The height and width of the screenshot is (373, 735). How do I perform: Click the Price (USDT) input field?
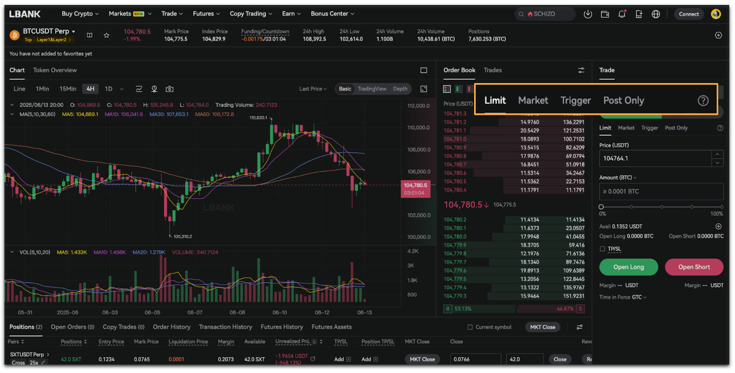click(655, 158)
